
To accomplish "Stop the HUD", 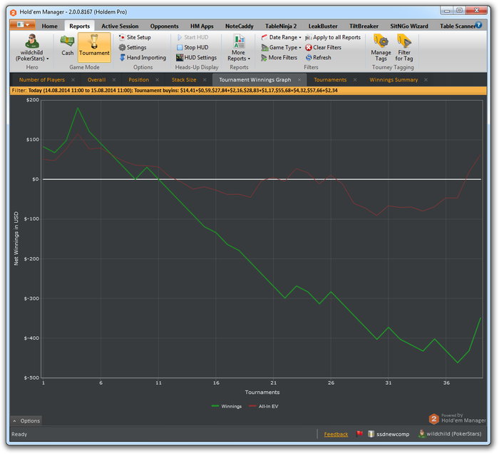I will tap(192, 48).
